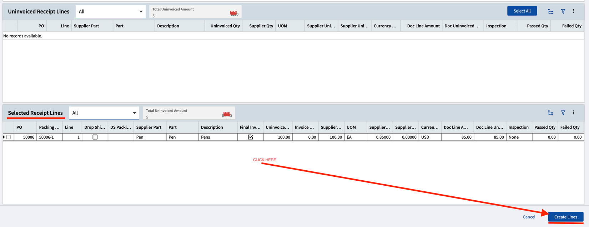Screen dimensions: 589x227
Task: Click the '0.85000' supplier unit cost cell
Action: point(380,137)
